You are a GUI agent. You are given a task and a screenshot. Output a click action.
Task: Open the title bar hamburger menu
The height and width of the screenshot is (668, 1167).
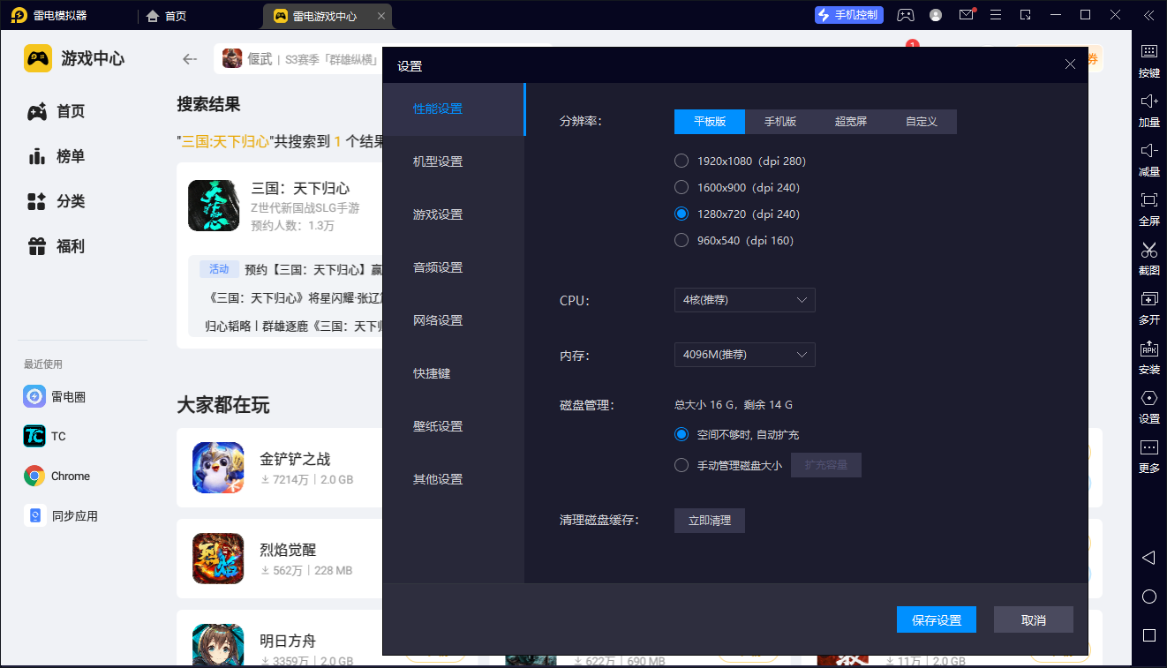996,15
